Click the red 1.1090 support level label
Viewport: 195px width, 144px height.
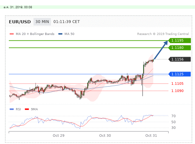tap(177, 91)
